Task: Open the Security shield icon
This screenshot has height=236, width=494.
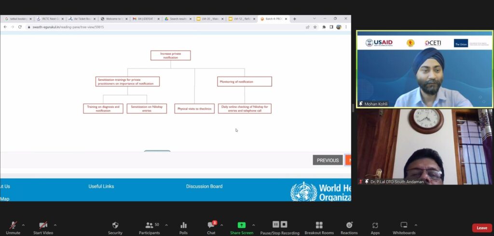Action: [115, 225]
